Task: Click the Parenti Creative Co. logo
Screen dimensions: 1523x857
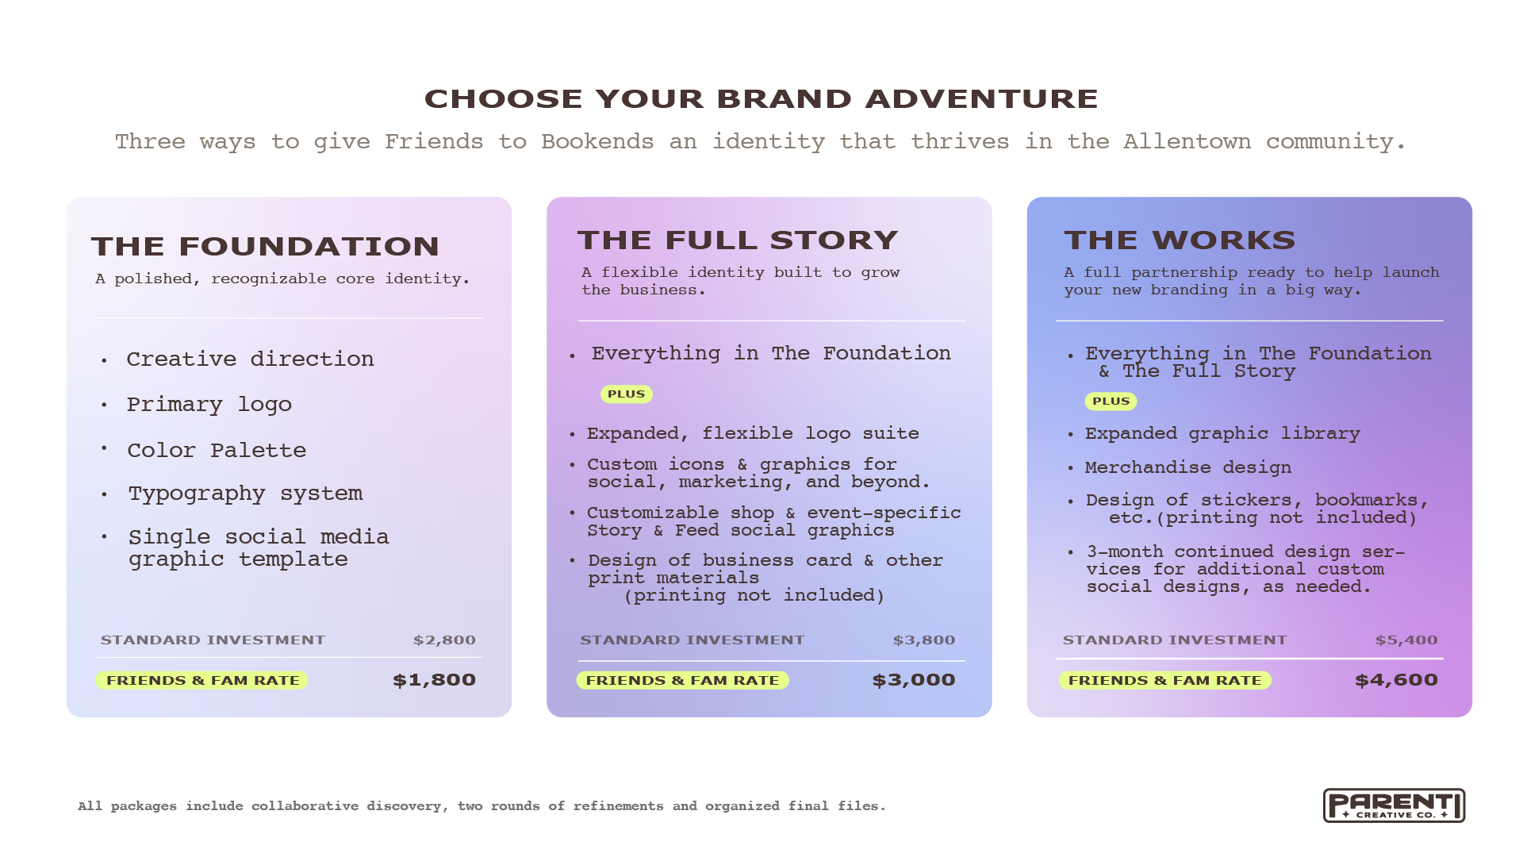Action: (1394, 805)
